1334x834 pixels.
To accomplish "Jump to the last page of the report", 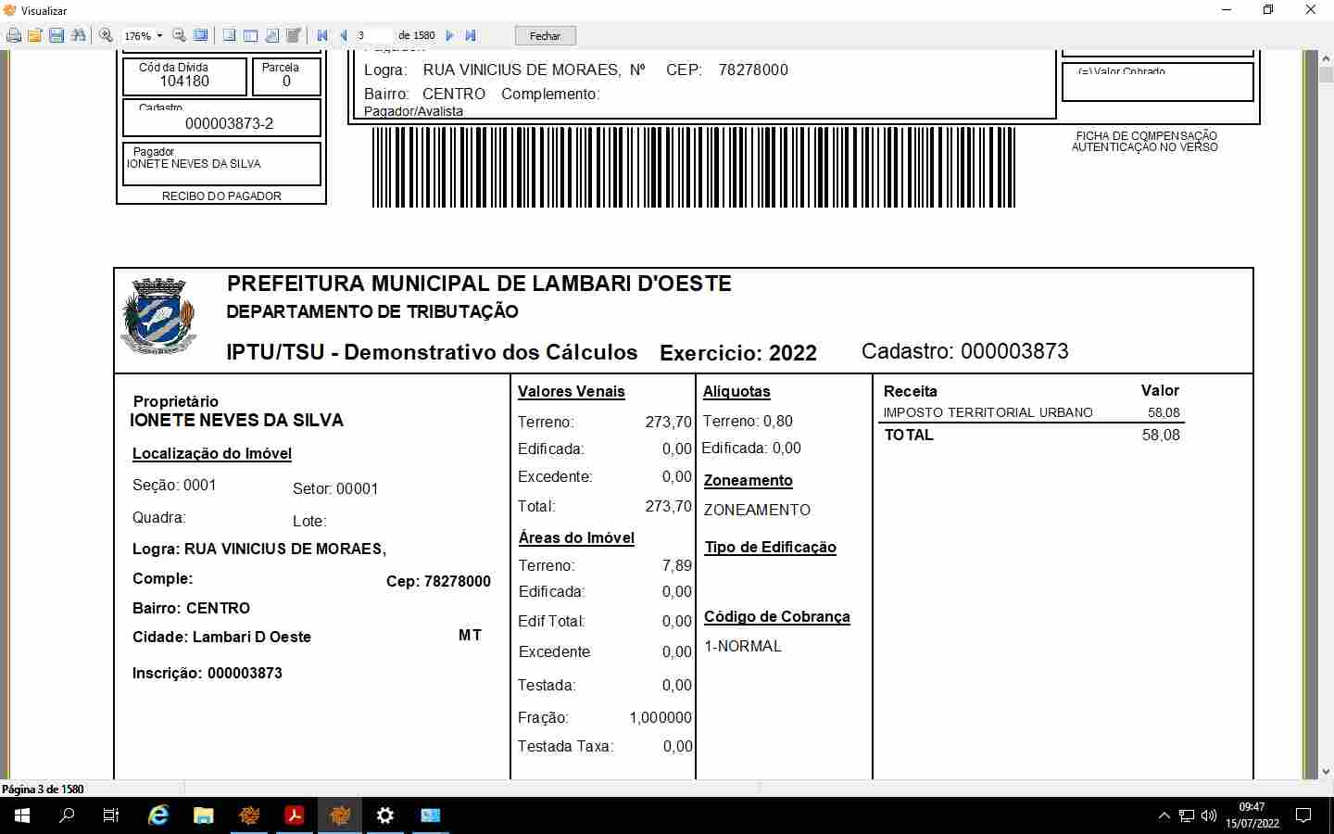I will (x=471, y=35).
